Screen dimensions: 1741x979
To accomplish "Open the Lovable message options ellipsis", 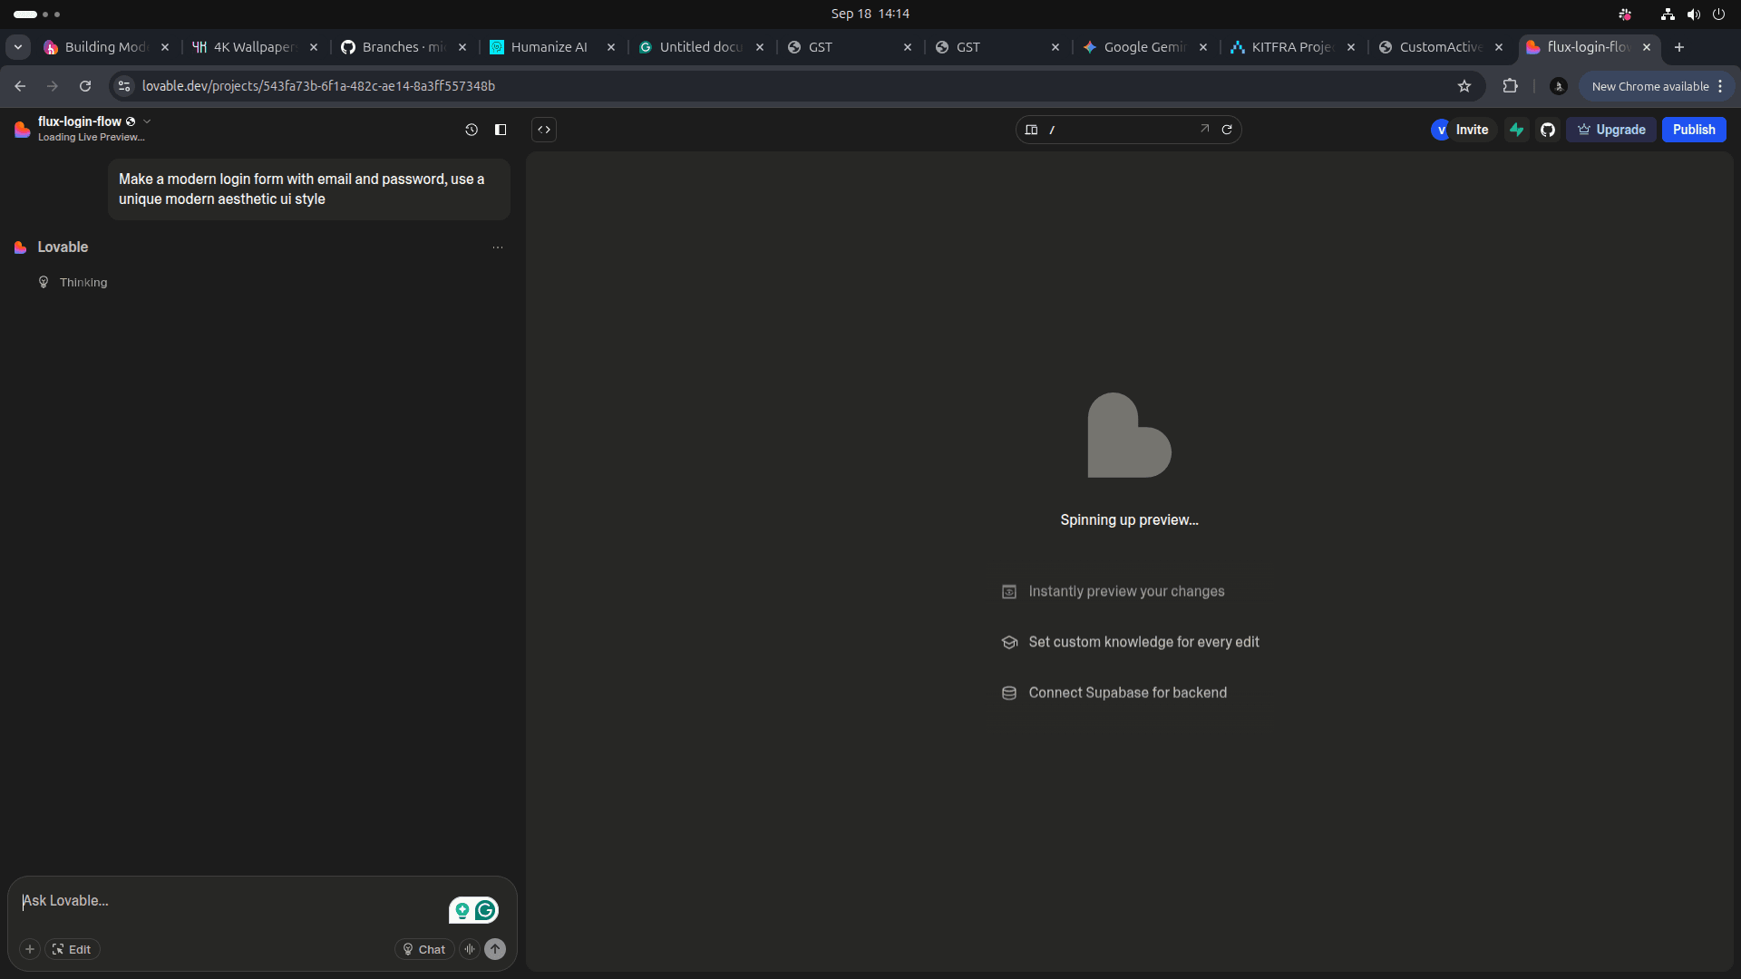I will point(498,247).
